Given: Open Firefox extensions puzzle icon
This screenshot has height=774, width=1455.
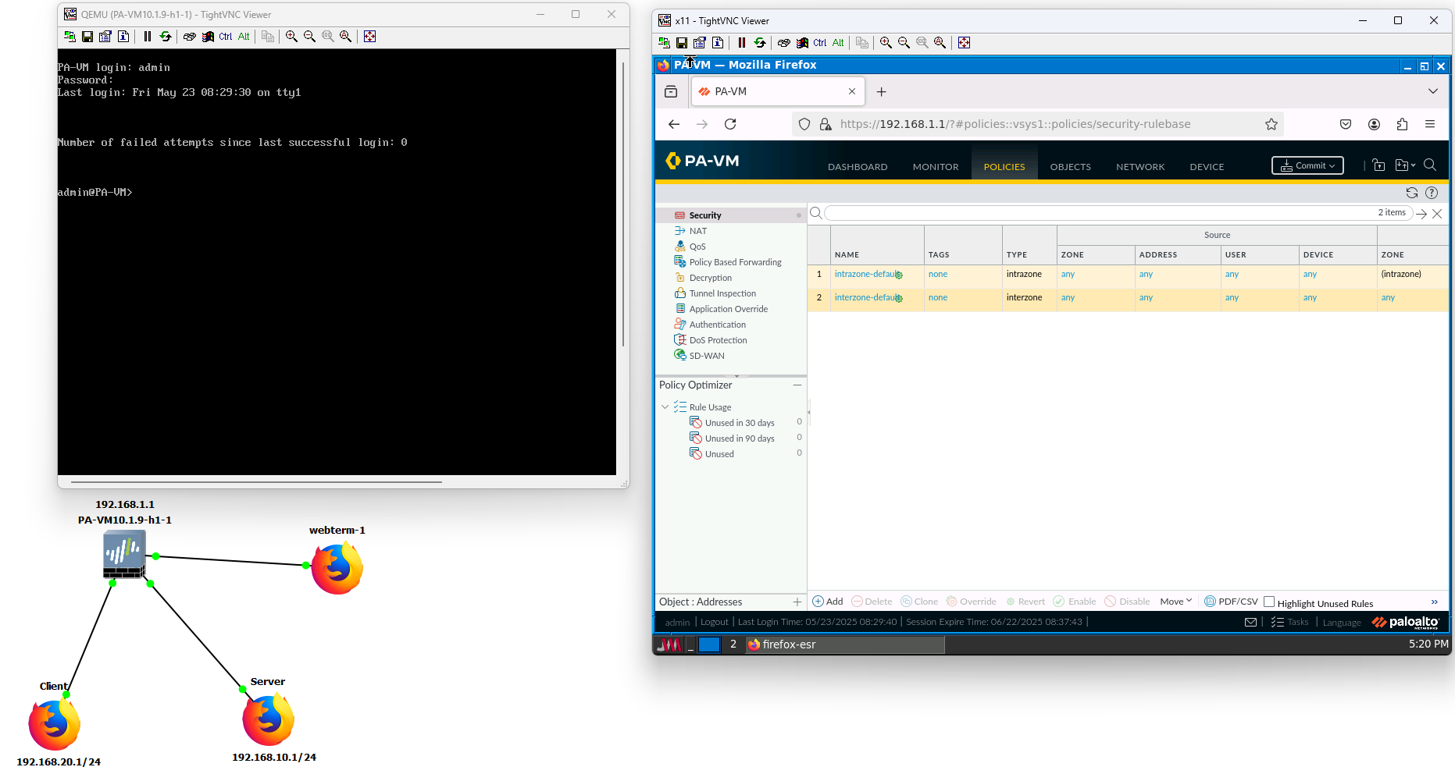Looking at the screenshot, I should 1403,124.
